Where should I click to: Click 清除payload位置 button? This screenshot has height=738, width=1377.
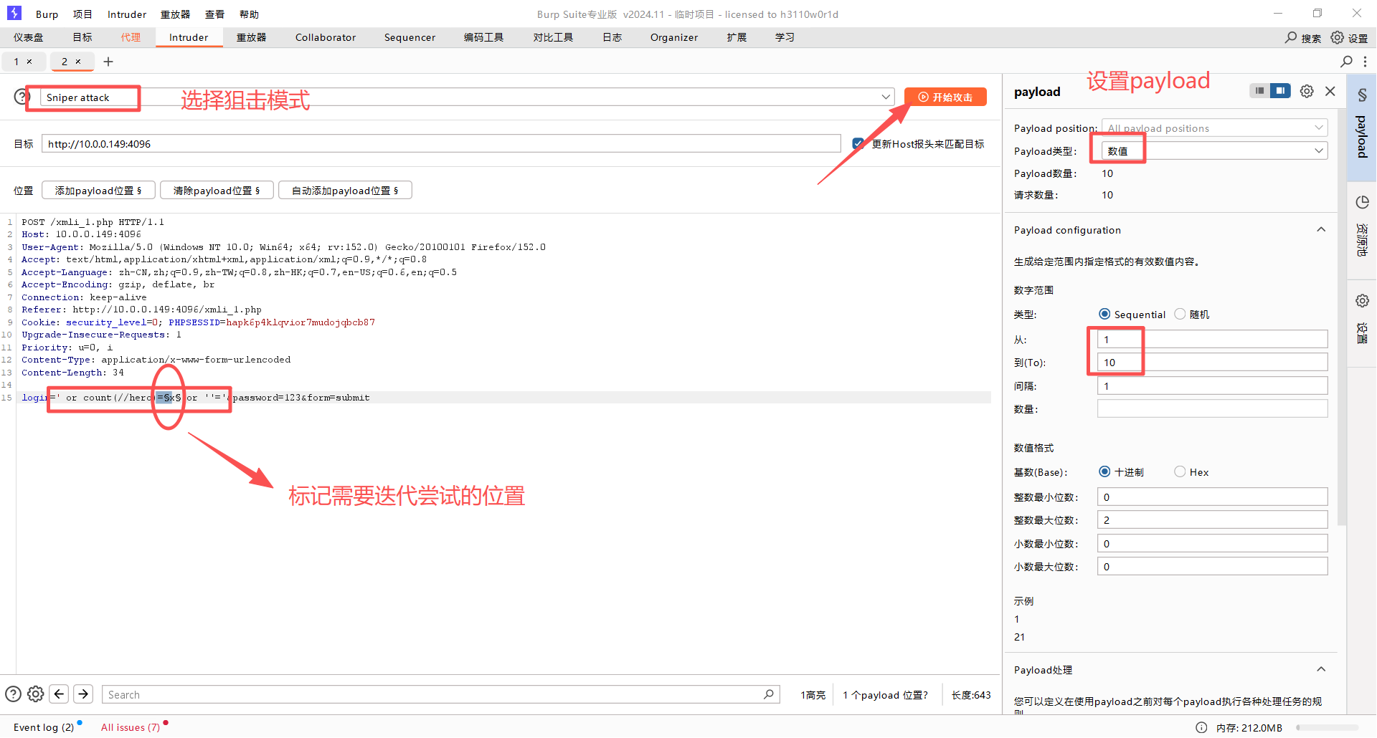coord(217,191)
